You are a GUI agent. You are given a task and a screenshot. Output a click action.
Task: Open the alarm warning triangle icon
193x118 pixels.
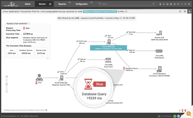coord(168,4)
